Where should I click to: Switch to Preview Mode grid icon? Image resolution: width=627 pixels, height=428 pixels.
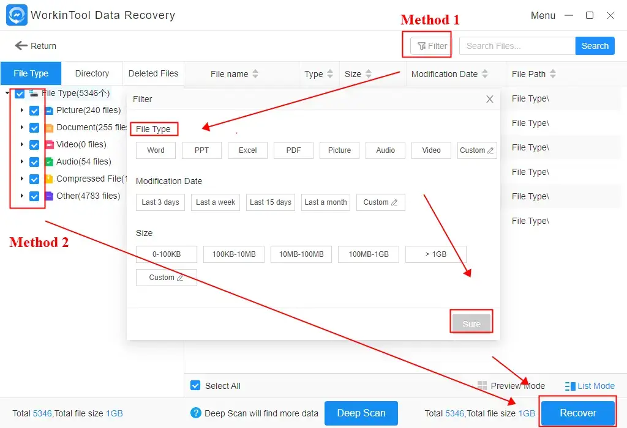click(x=482, y=386)
